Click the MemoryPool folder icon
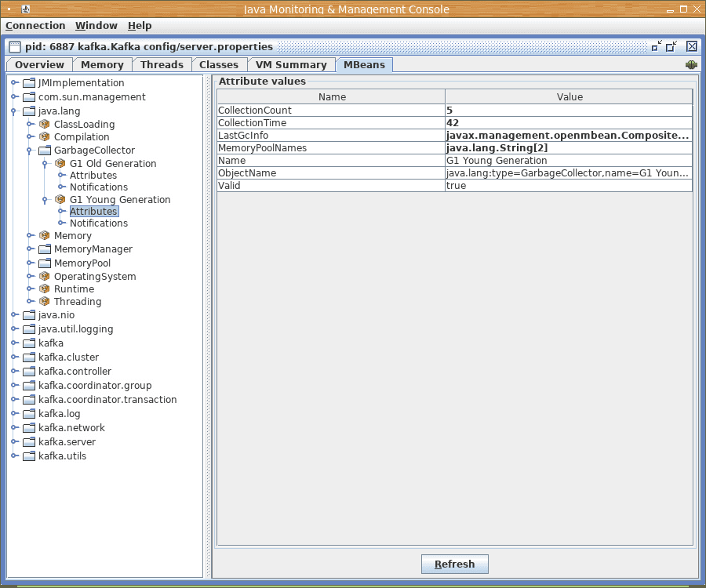This screenshot has height=588, width=706. (45, 263)
